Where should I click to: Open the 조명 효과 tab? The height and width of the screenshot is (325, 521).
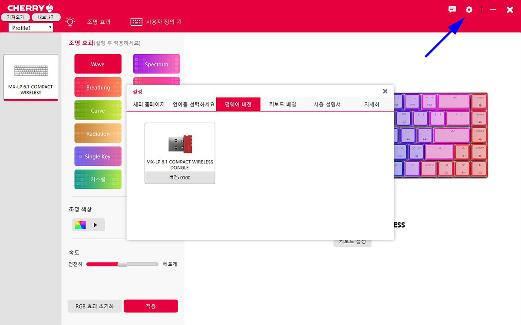point(99,22)
